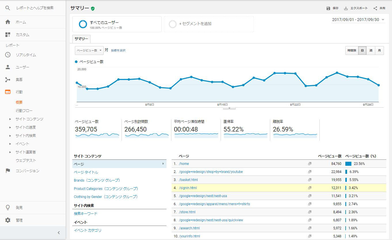Click /google+redesign/apparel/mens/mens+t+shirts link

(214, 204)
